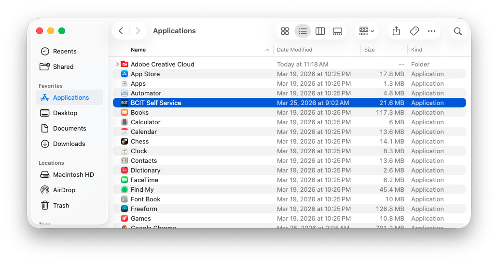Open AirDrop in the sidebar

[x=64, y=190]
